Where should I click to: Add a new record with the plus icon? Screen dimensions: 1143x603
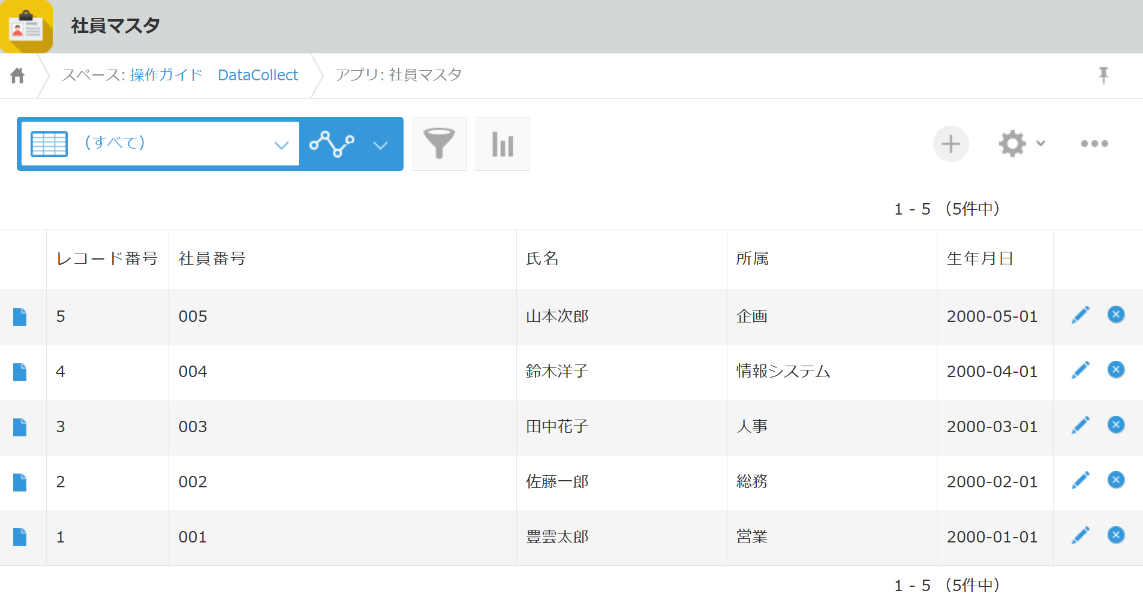pyautogui.click(x=951, y=144)
